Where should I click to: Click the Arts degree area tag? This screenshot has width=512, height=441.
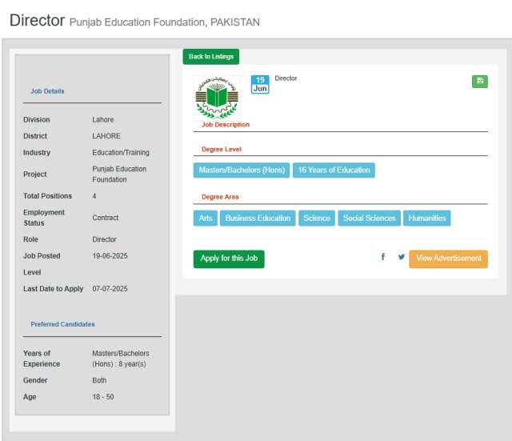pos(206,218)
